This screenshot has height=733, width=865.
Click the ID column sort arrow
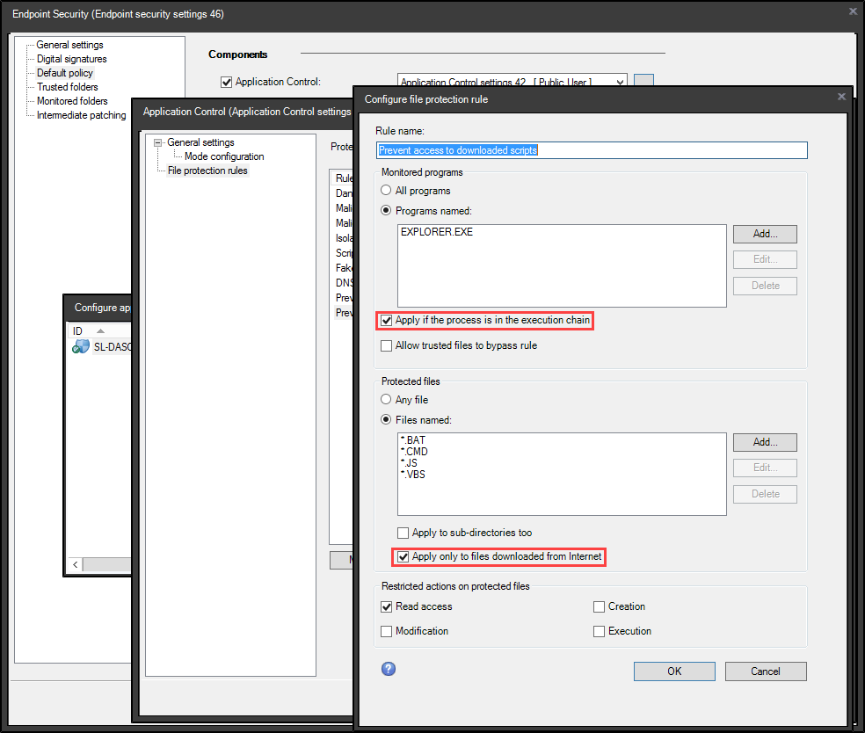click(x=100, y=331)
